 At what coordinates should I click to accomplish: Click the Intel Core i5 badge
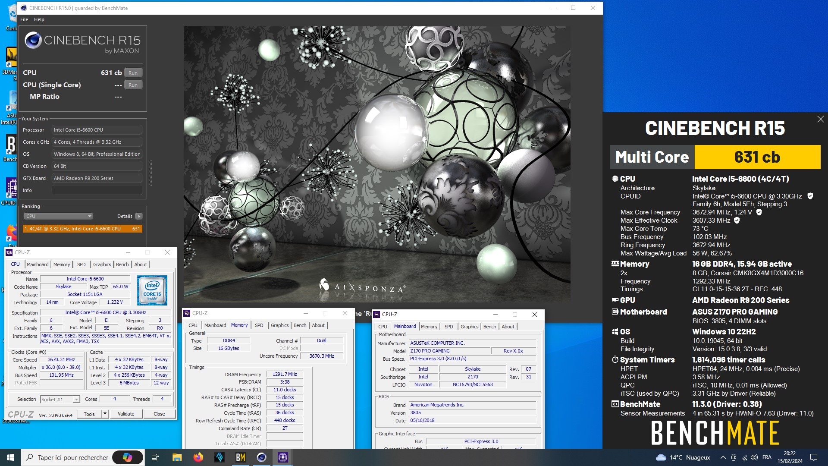[x=152, y=290]
